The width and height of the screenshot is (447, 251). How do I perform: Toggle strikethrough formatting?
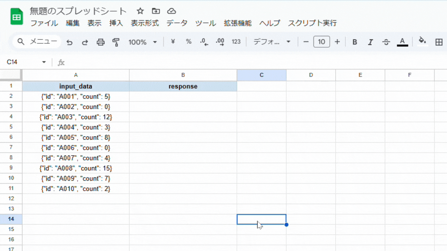pyautogui.click(x=386, y=41)
